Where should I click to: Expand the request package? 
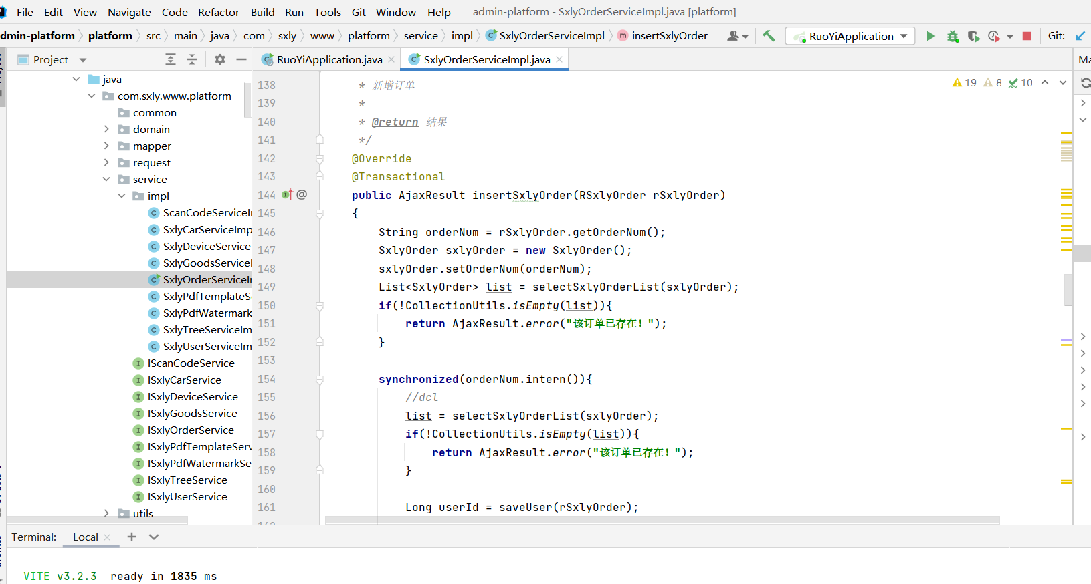tap(106, 162)
